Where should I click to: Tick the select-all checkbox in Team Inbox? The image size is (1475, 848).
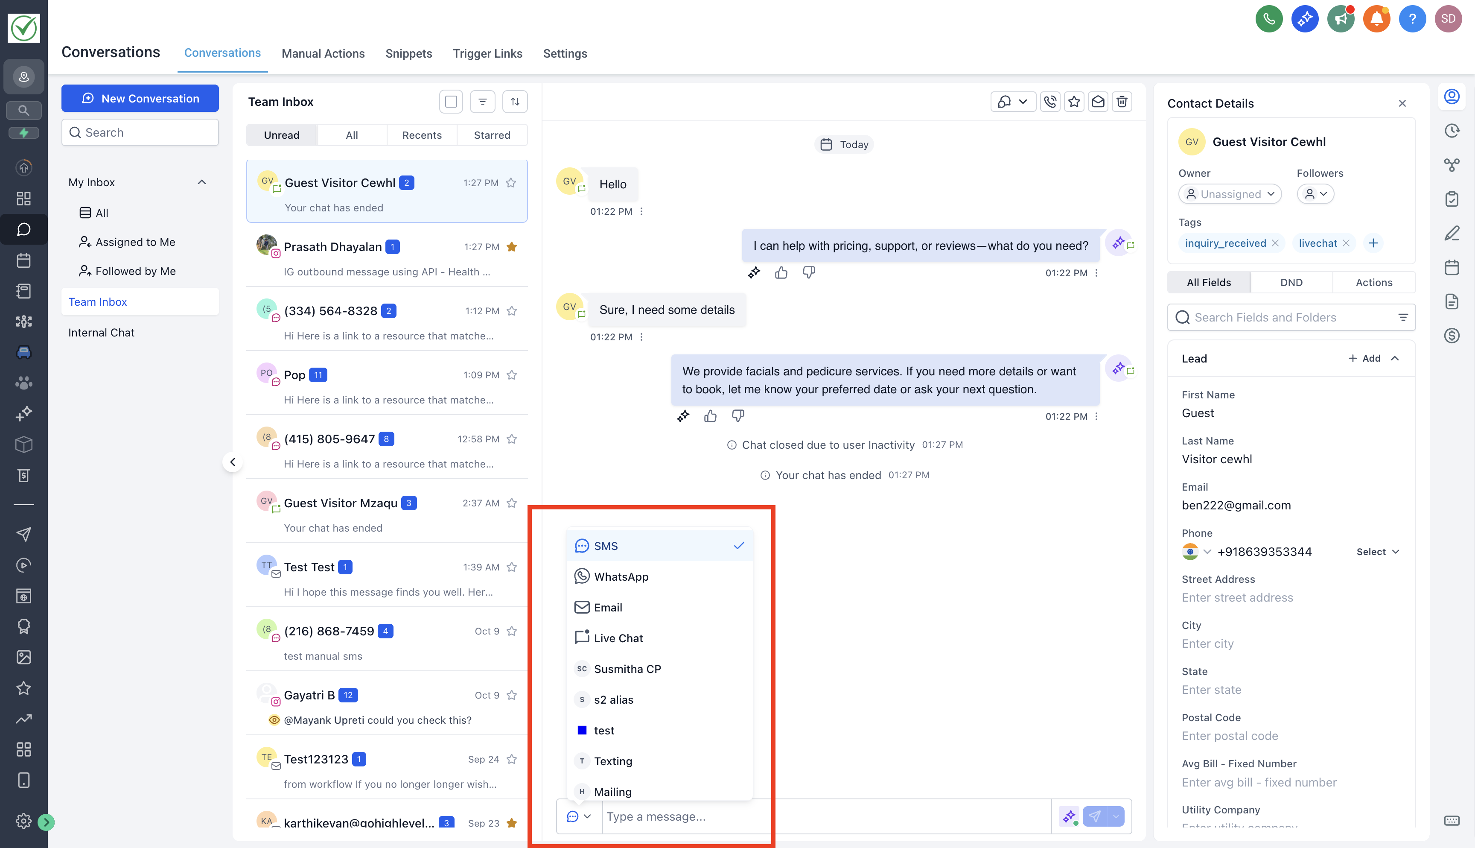coord(451,102)
